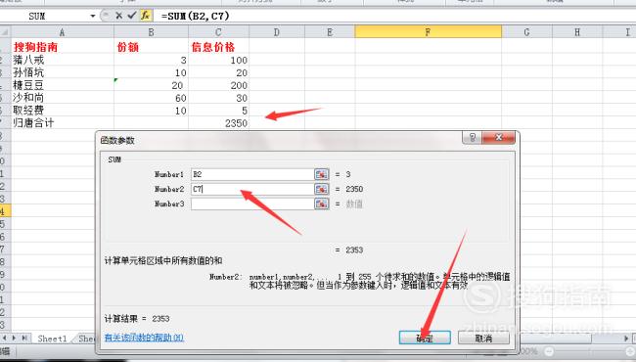Screen dimensions: 636x362
Task: Click the Number1 input field containing B2
Action: (x=252, y=174)
